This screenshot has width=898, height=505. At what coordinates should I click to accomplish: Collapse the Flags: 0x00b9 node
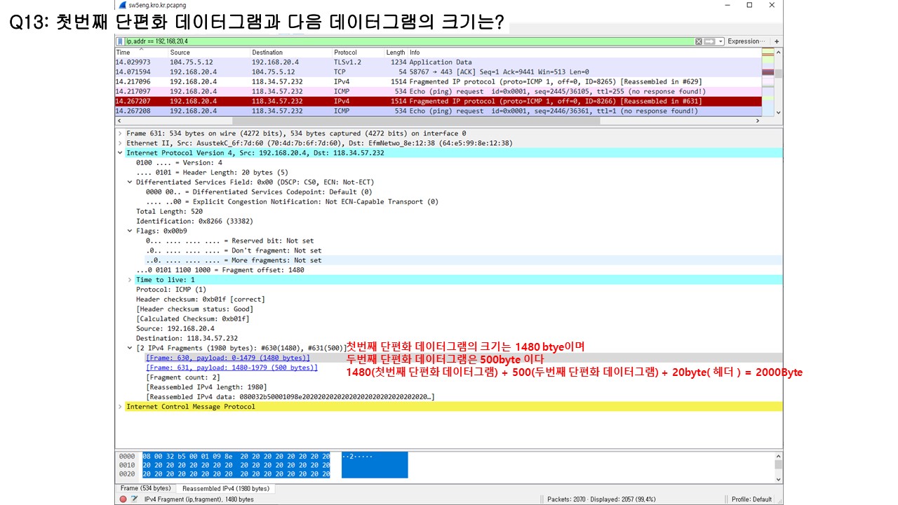click(130, 231)
